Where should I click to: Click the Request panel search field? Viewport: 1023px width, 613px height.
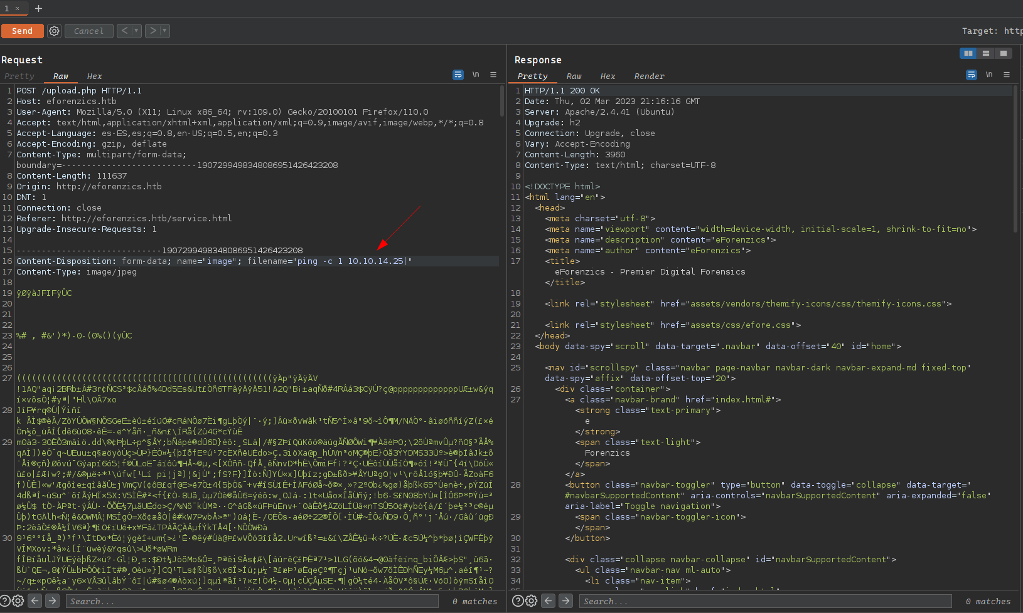pos(252,601)
